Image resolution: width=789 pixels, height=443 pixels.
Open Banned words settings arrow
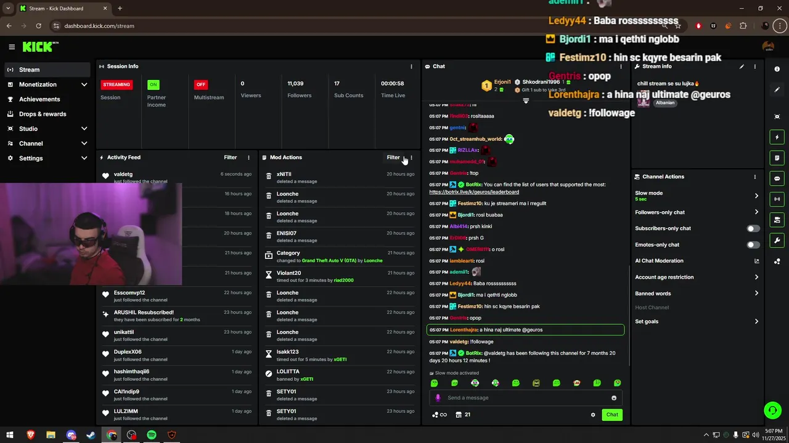(x=756, y=293)
